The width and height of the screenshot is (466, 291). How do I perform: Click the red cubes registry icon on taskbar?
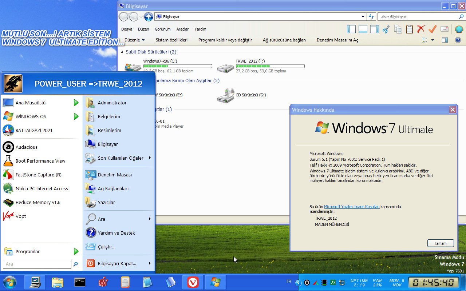click(x=103, y=282)
